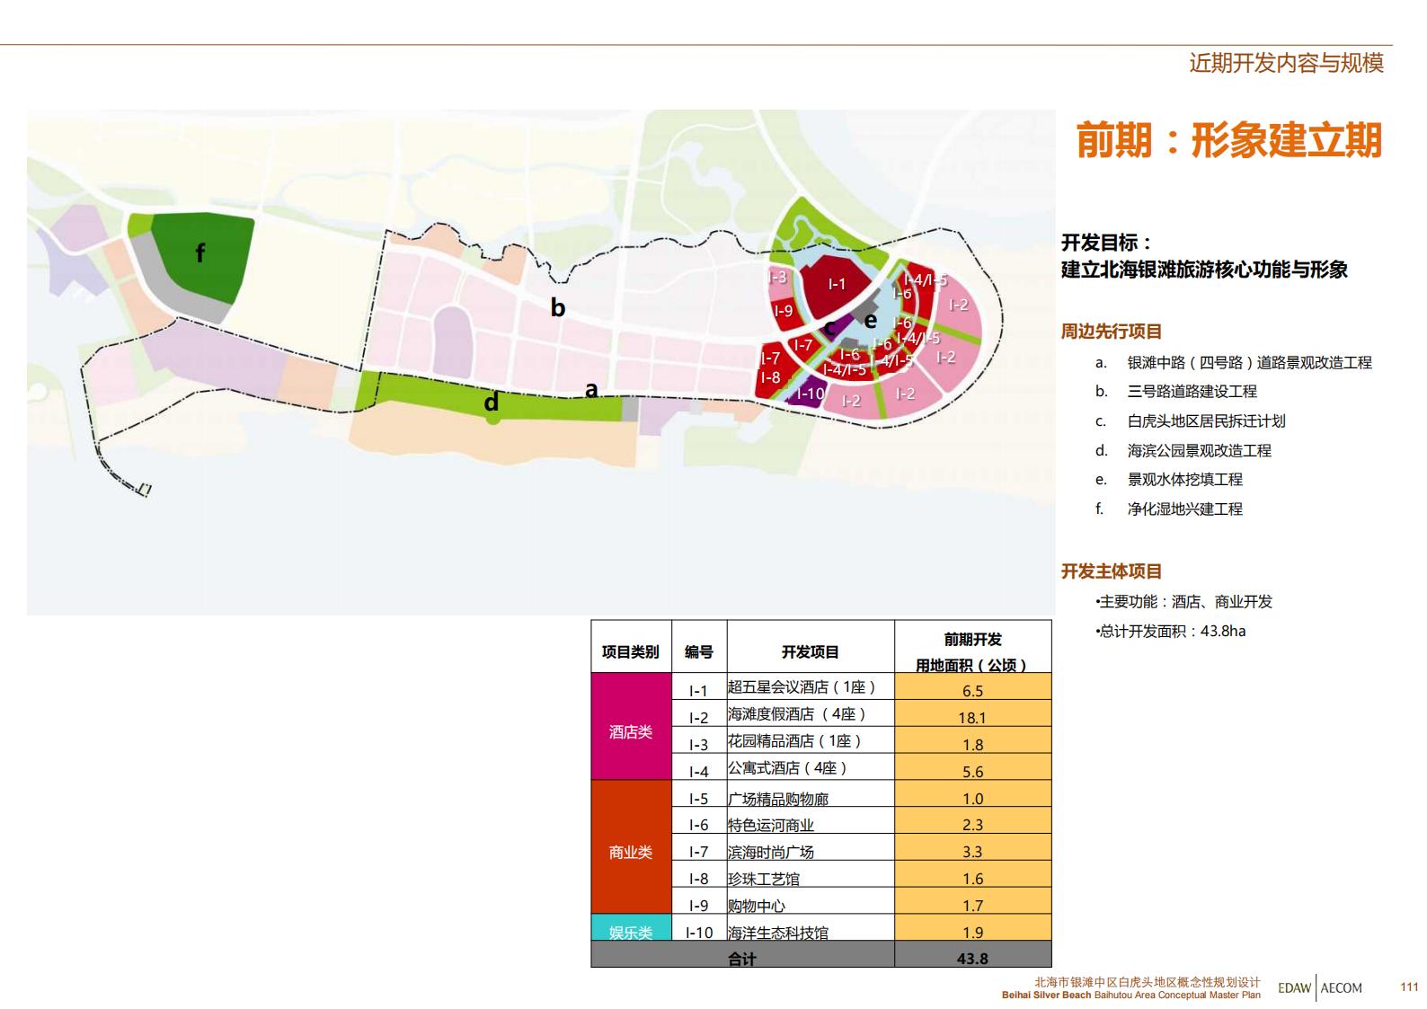Click the 'EDAW' logo in footer
The height and width of the screenshot is (1009, 1427).
(x=1295, y=987)
